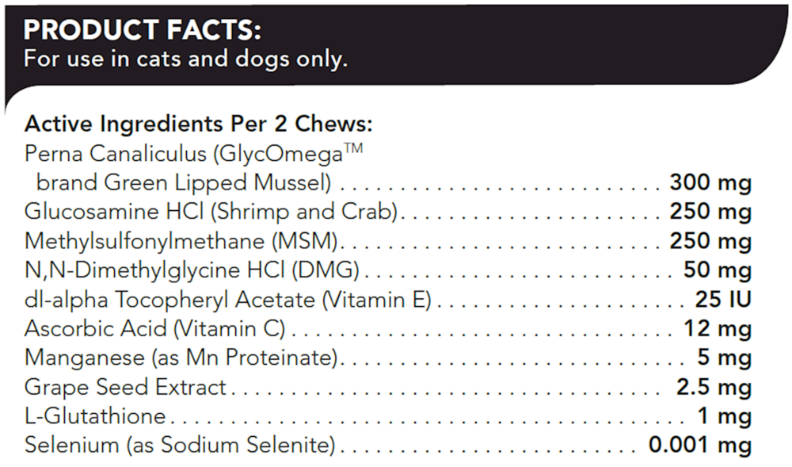Click the Selenium 0.001 mg value
The height and width of the screenshot is (467, 792).
(699, 445)
